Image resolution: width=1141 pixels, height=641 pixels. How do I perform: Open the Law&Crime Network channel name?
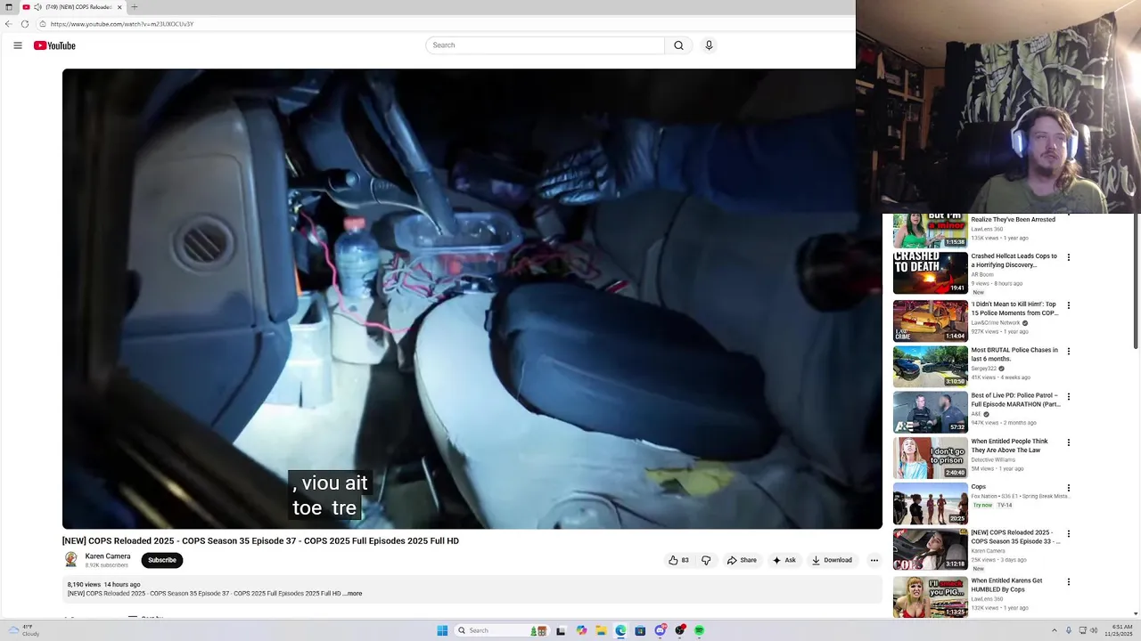(x=996, y=323)
